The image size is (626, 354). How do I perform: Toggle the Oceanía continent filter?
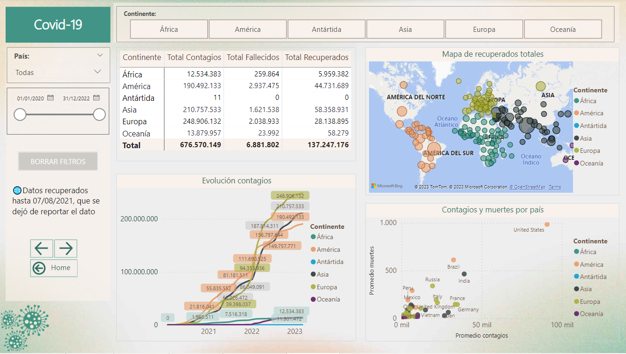(563, 29)
